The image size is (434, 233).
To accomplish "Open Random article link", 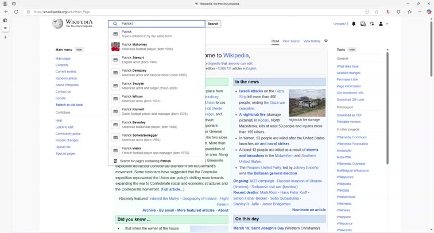I will 66,78.
